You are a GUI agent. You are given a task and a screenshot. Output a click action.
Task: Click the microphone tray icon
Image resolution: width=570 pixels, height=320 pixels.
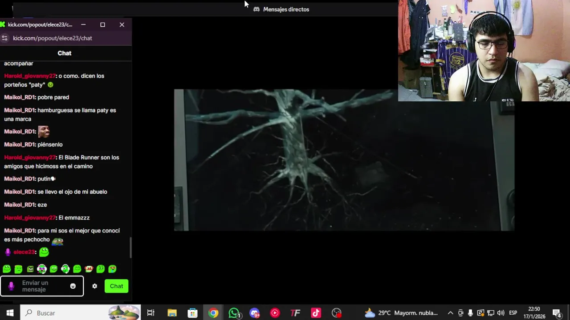[470, 313]
